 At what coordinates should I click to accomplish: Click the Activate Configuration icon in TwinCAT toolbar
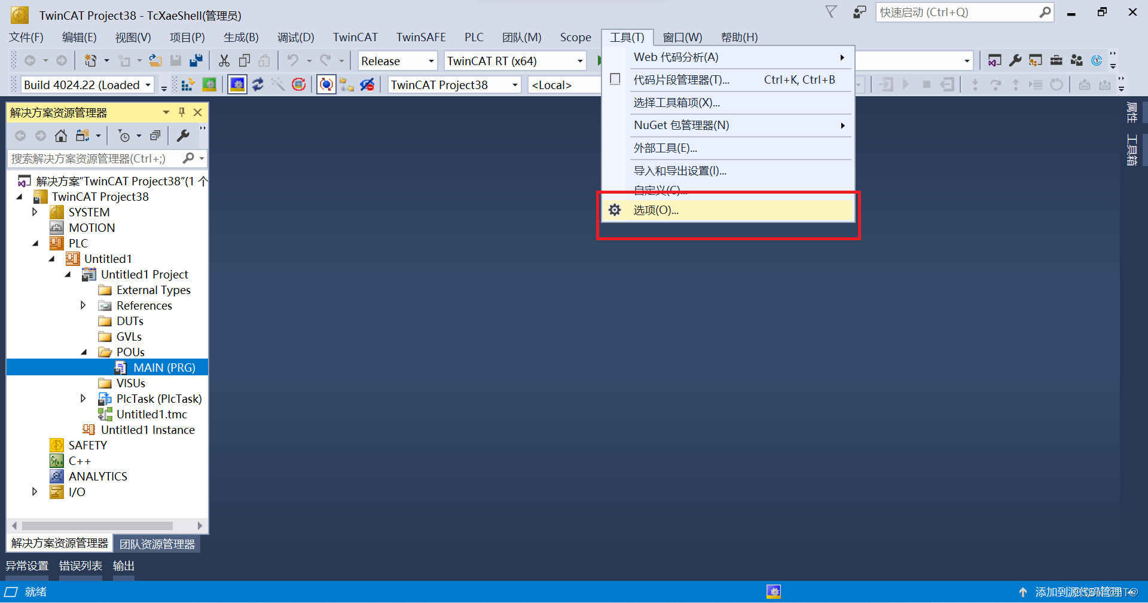pos(187,85)
